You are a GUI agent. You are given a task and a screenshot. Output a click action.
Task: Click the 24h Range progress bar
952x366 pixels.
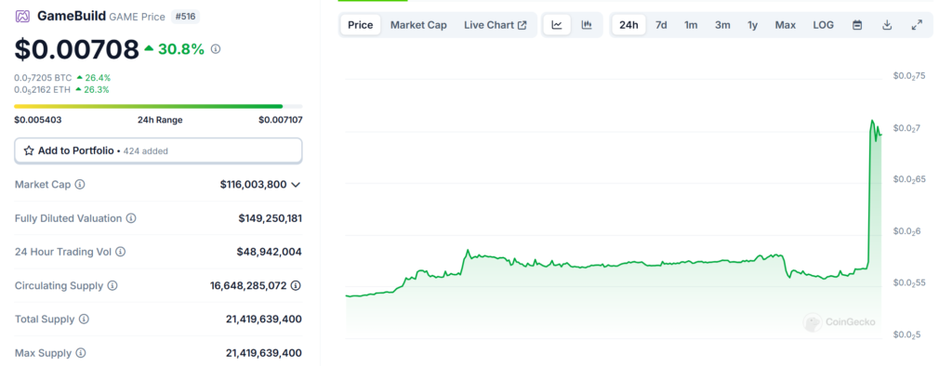158,106
